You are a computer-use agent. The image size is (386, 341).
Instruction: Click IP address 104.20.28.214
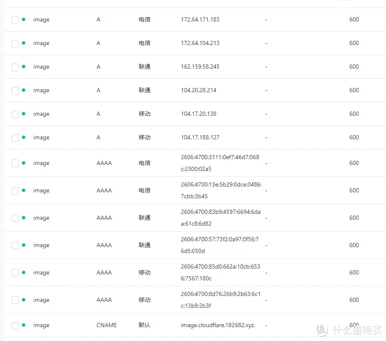click(198, 90)
